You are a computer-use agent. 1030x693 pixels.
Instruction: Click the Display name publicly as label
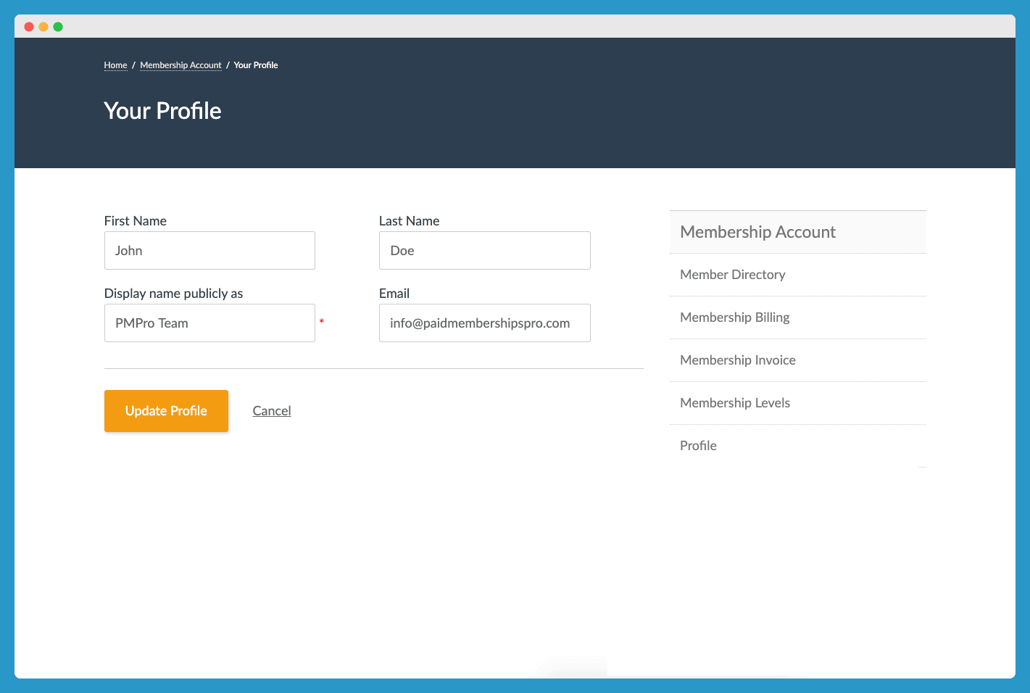(x=173, y=294)
